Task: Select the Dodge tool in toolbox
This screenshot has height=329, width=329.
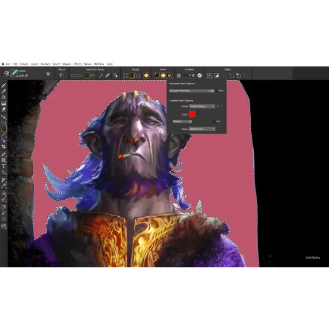Action: point(4,186)
